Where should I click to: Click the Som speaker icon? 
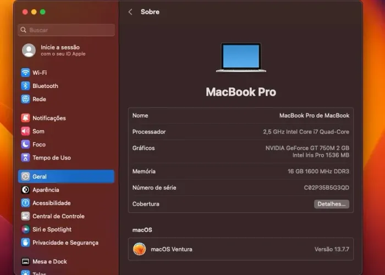coord(25,131)
